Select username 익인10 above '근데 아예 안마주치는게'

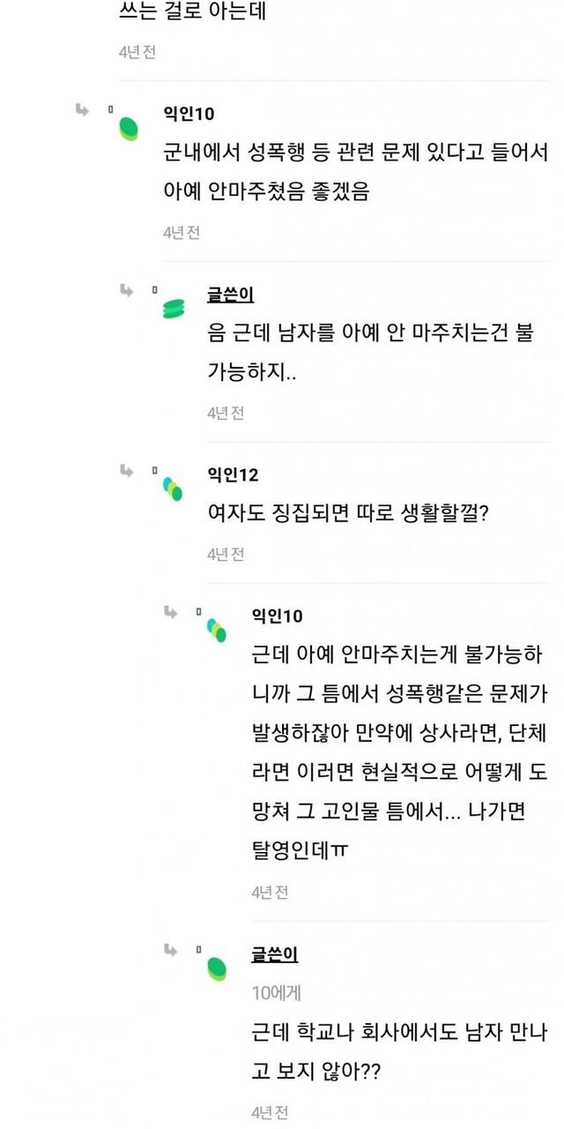pyautogui.click(x=277, y=616)
